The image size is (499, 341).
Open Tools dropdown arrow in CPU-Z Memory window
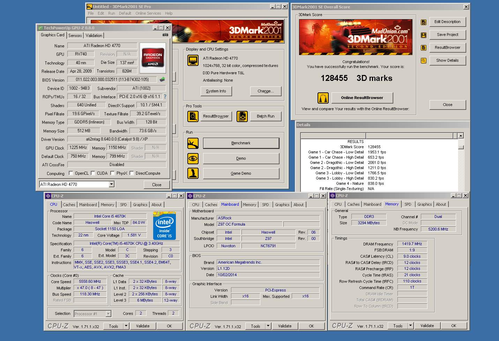pos(410,326)
